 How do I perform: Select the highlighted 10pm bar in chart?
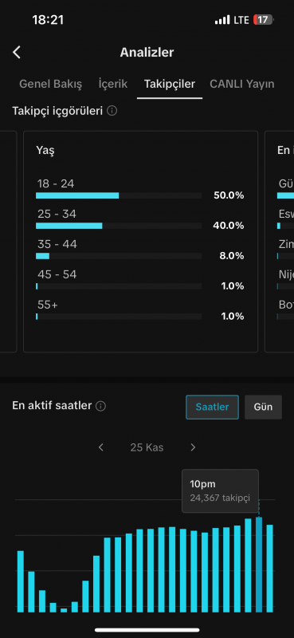[259, 565]
